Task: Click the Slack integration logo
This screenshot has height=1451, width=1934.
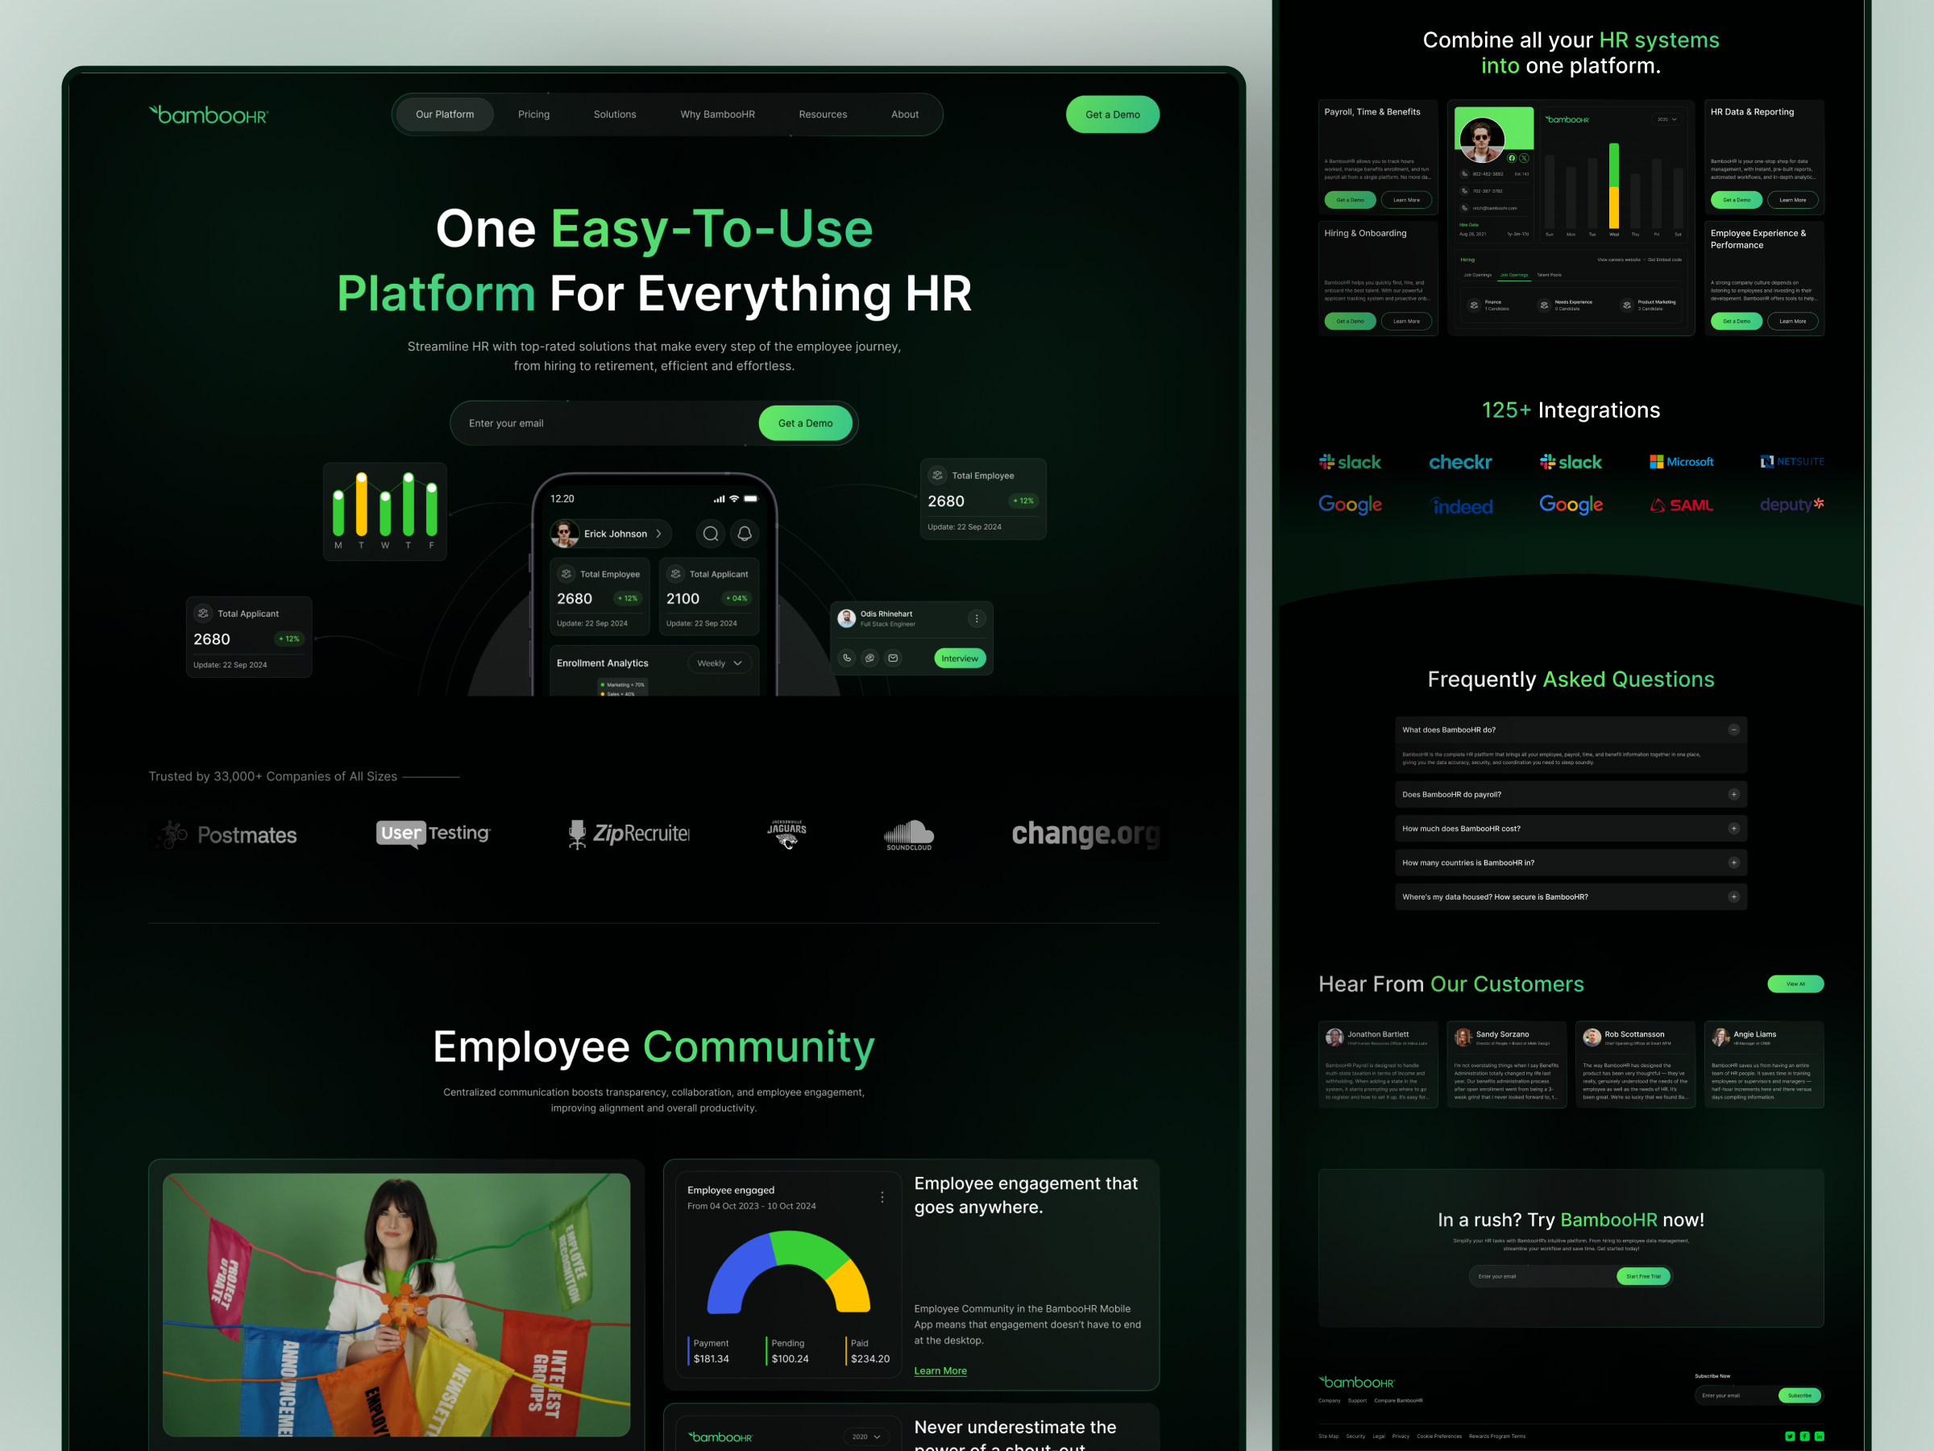Action: 1350,462
